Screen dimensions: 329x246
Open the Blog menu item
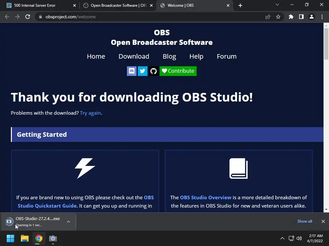(169, 56)
